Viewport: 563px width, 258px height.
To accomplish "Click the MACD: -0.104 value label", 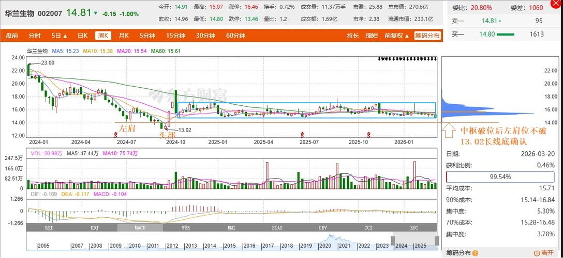I will click(x=109, y=194).
